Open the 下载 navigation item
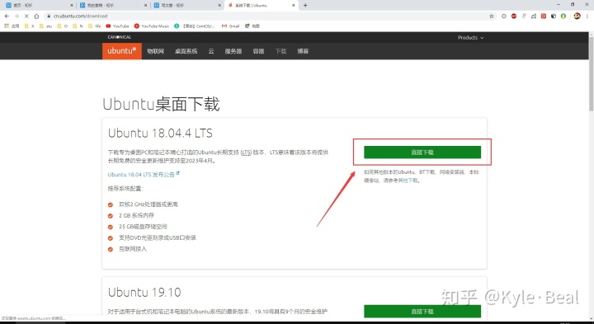The height and width of the screenshot is (324, 594). (x=280, y=51)
